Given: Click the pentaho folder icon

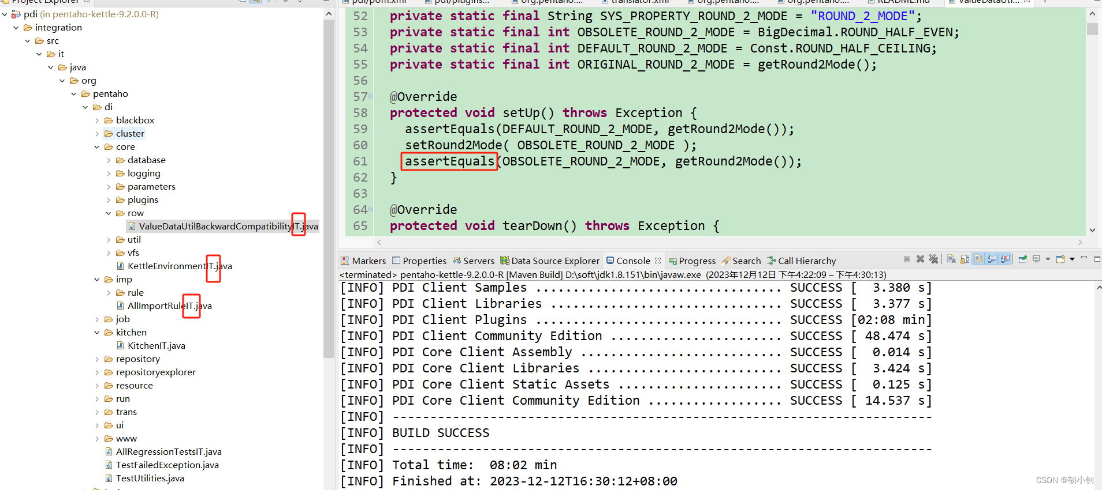Looking at the screenshot, I should (x=85, y=94).
